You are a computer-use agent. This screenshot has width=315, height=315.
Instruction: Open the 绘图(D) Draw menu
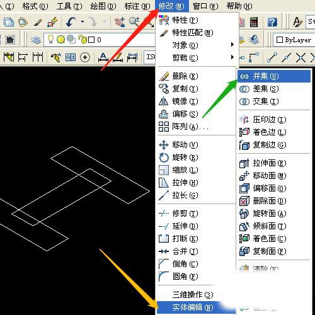coord(103,6)
